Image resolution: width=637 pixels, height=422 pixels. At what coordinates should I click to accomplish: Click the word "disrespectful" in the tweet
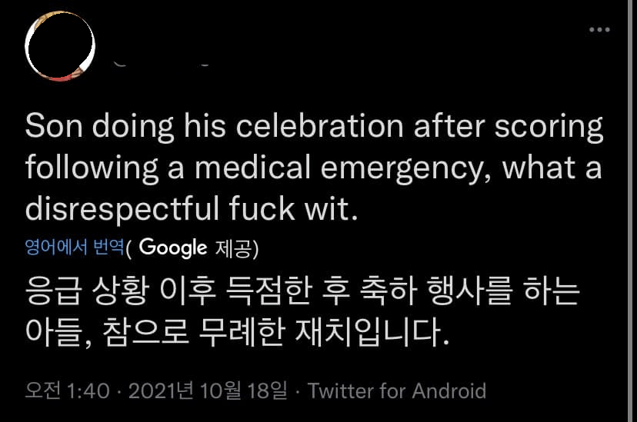[x=115, y=209]
